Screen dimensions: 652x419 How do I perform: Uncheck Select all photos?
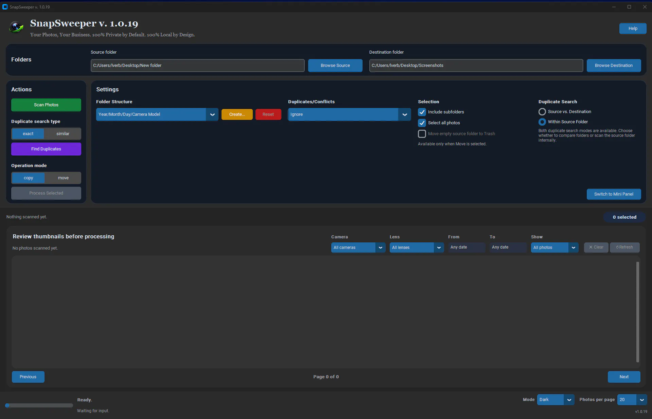pyautogui.click(x=422, y=123)
